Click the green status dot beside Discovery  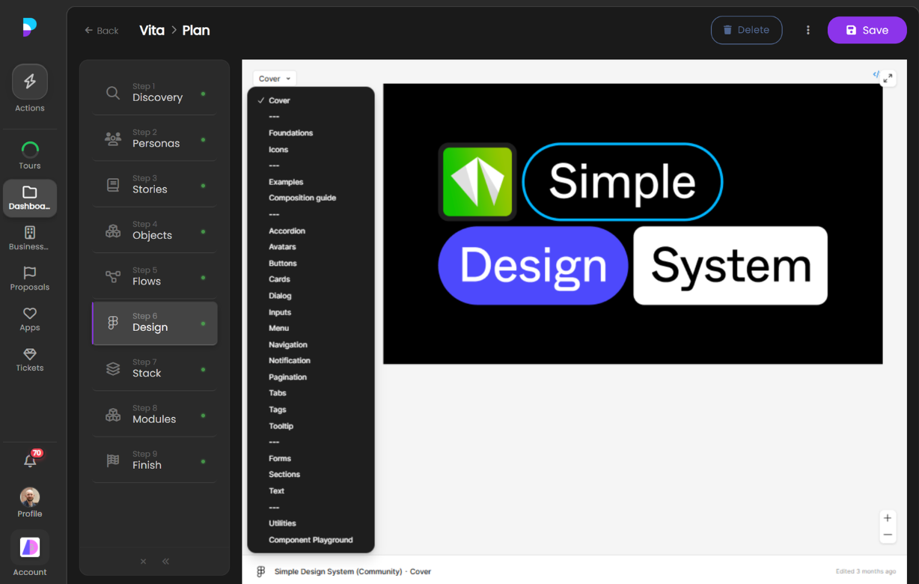pyautogui.click(x=201, y=92)
